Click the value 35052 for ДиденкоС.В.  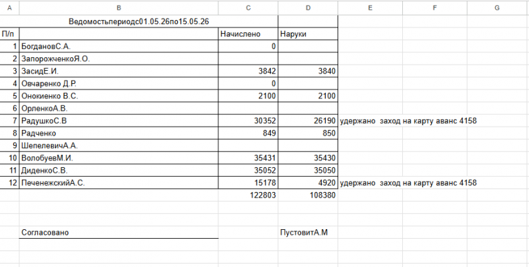click(x=248, y=171)
